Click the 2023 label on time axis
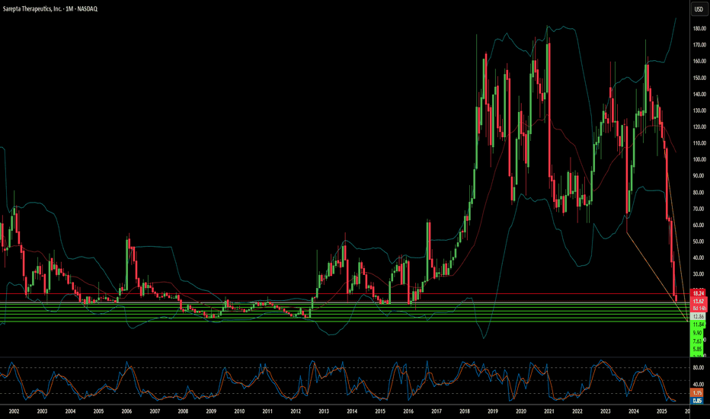The width and height of the screenshot is (710, 419). coord(606,411)
